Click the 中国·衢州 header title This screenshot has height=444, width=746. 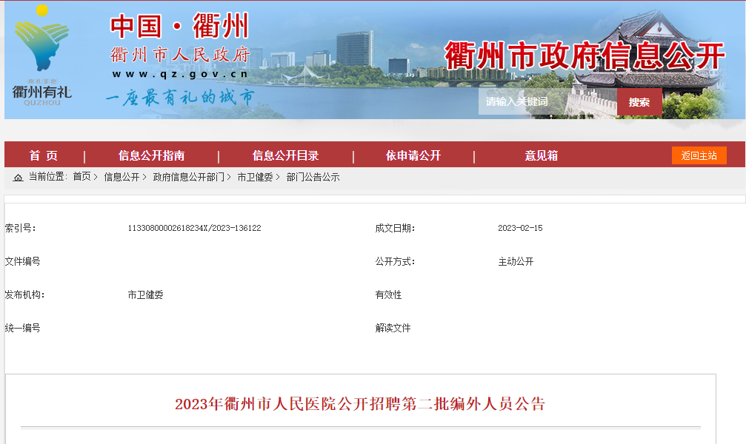point(180,27)
